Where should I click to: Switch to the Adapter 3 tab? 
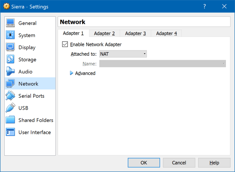pos(135,33)
